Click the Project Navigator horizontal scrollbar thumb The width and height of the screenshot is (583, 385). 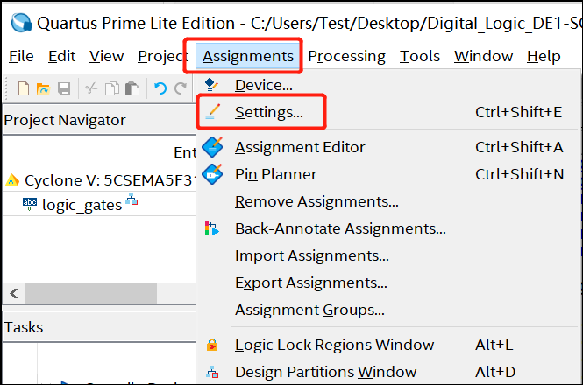[x=91, y=293]
